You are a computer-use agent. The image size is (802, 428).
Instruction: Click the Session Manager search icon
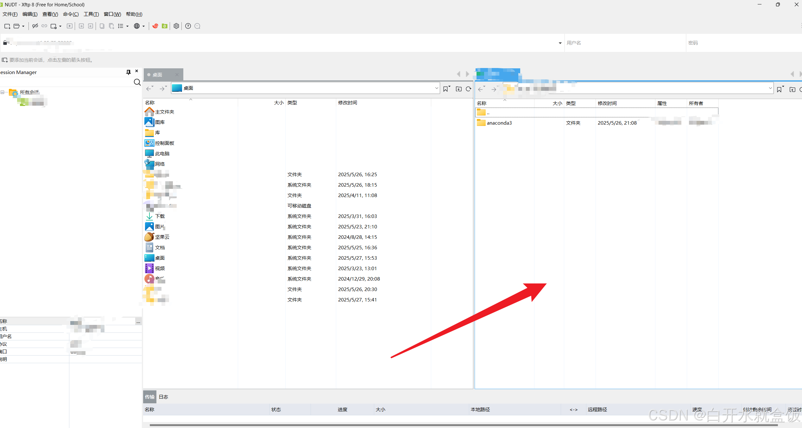pyautogui.click(x=137, y=82)
